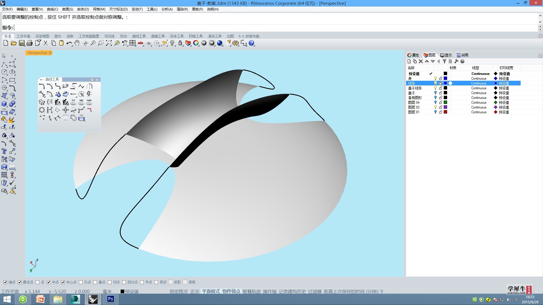The image size is (543, 305).
Task: Toggle 平面模式 in the status bar
Action: 211,291
